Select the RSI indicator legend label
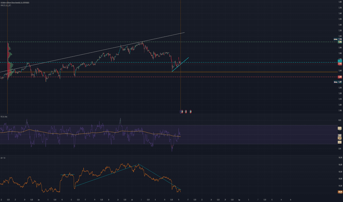343x202 pixels. tap(4, 117)
